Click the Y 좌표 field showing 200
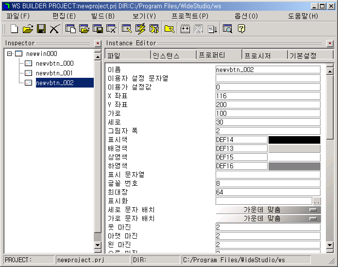338x267 pixels. (268, 105)
